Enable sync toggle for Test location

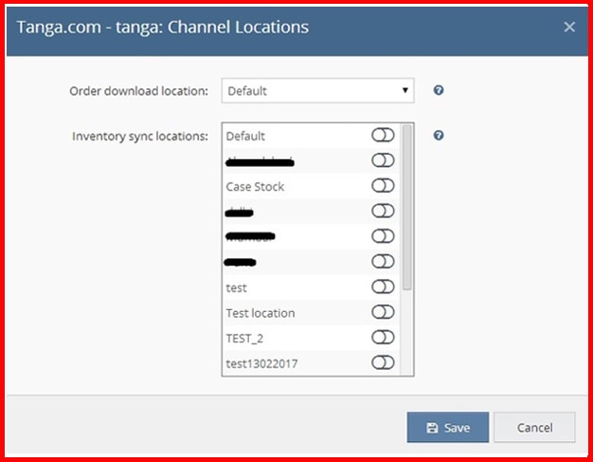click(x=383, y=312)
